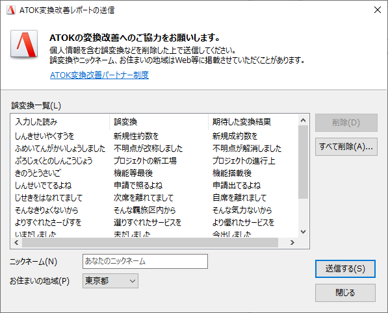
Task: Close the ATOK report dialog window
Action: point(378,10)
